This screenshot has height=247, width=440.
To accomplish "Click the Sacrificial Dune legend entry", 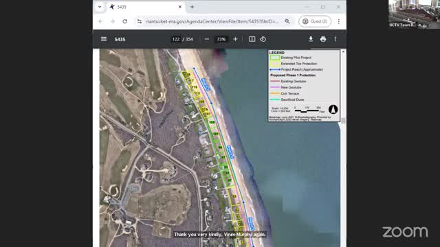I will click(x=287, y=99).
